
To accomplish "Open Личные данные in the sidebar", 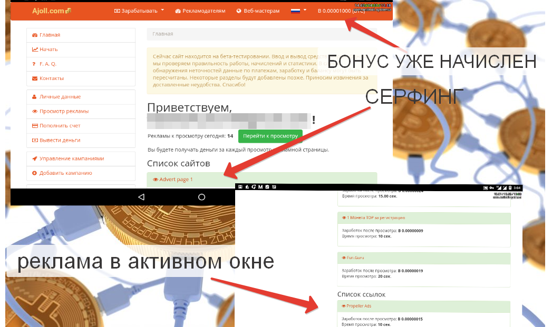I will [x=81, y=97].
